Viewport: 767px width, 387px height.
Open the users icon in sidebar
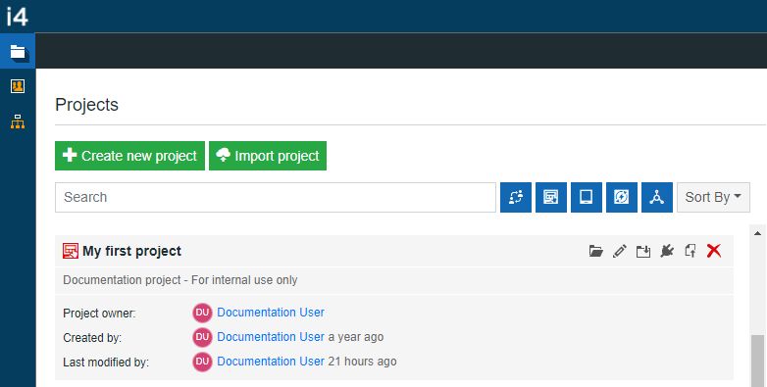tap(18, 86)
